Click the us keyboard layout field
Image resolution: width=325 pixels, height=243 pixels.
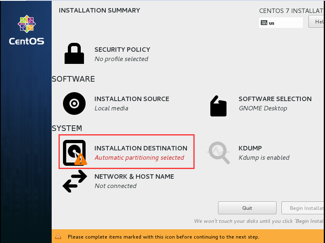[281, 23]
